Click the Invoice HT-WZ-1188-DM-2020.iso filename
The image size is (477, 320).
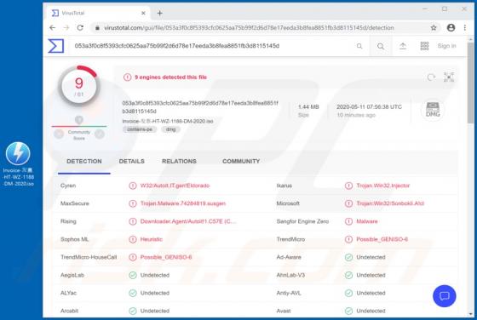168,121
